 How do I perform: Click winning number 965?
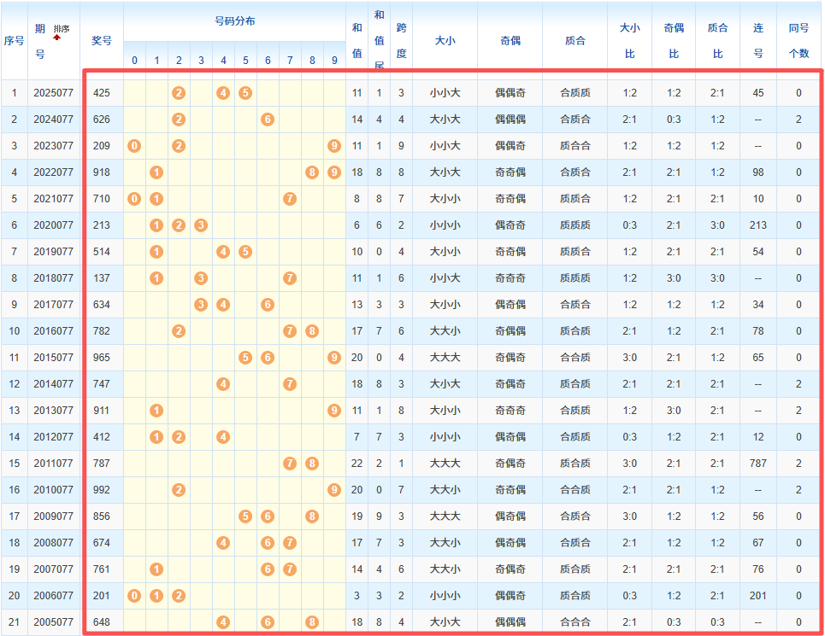click(x=102, y=359)
